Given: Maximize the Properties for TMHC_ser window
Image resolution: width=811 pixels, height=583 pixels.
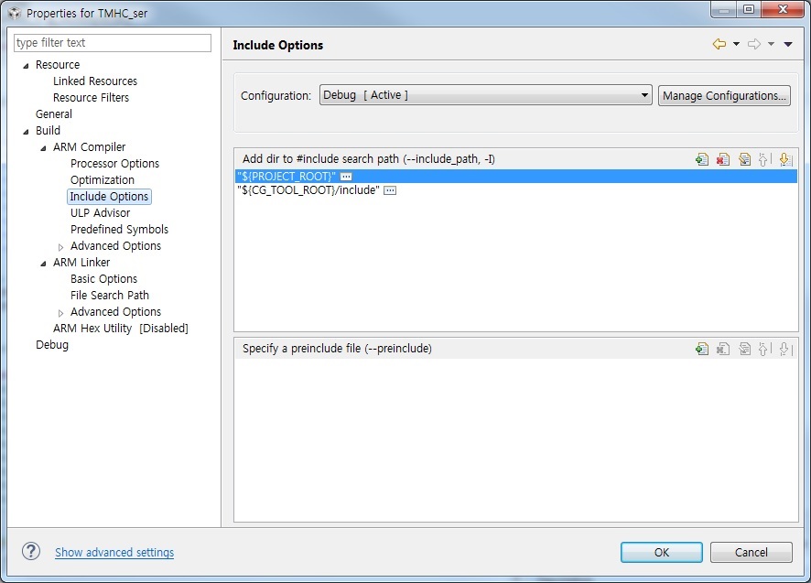Looking at the screenshot, I should tap(749, 10).
